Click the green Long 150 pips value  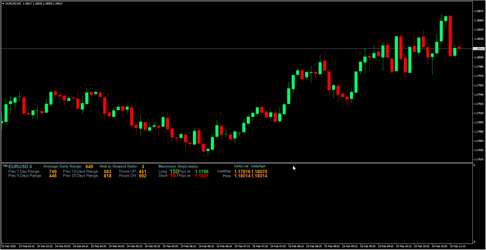[x=174, y=171]
